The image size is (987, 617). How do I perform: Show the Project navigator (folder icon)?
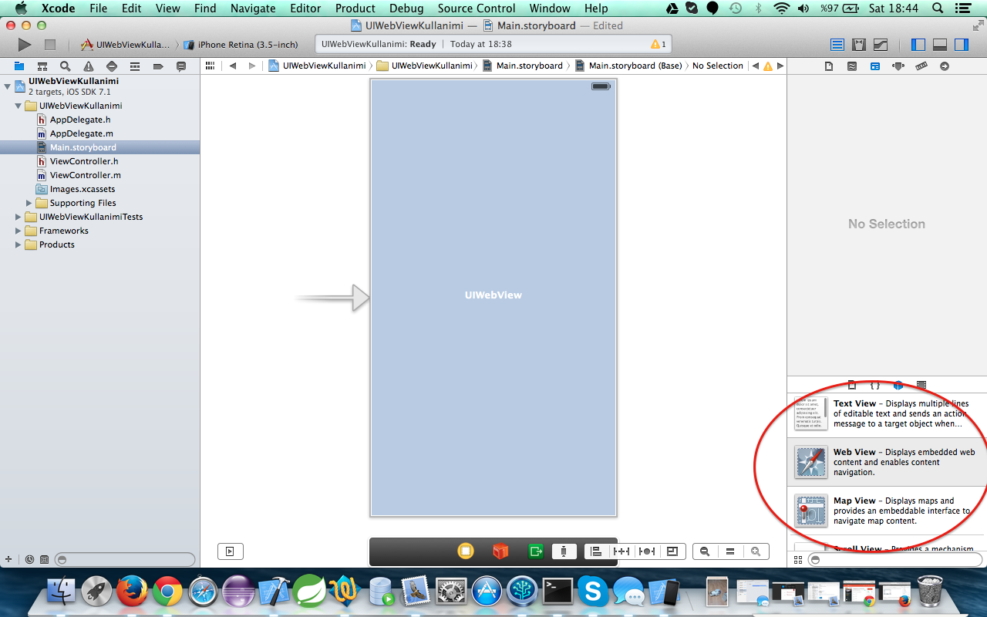click(19, 66)
